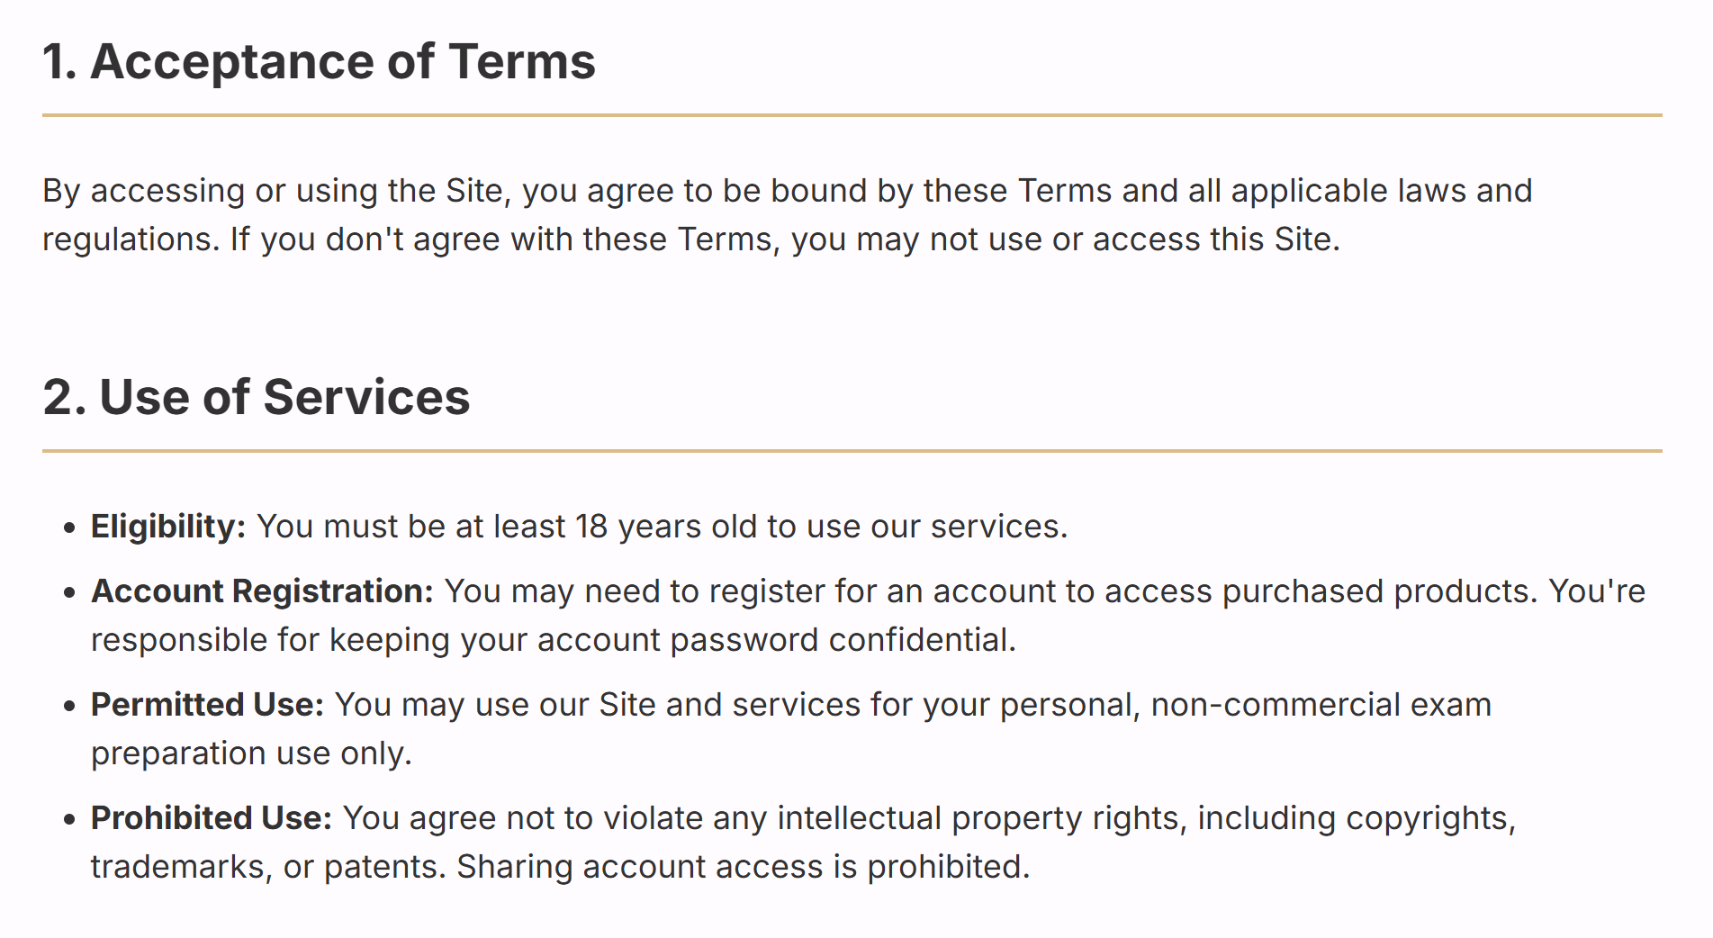
Task: Click the gold divider under Use of Services
Action: (852, 451)
